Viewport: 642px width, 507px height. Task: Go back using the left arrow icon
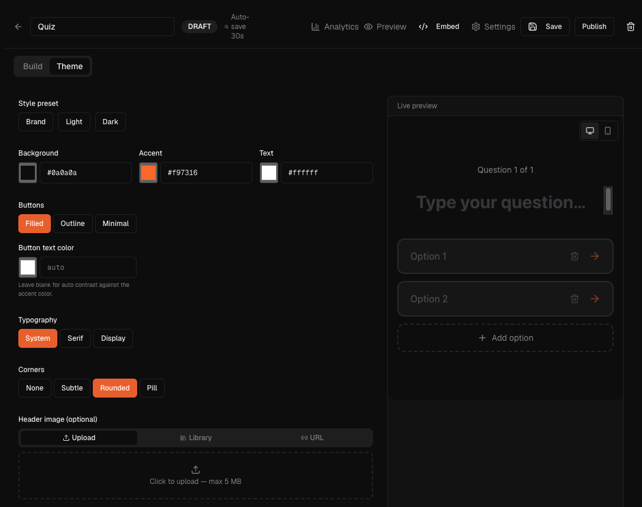coord(18,27)
